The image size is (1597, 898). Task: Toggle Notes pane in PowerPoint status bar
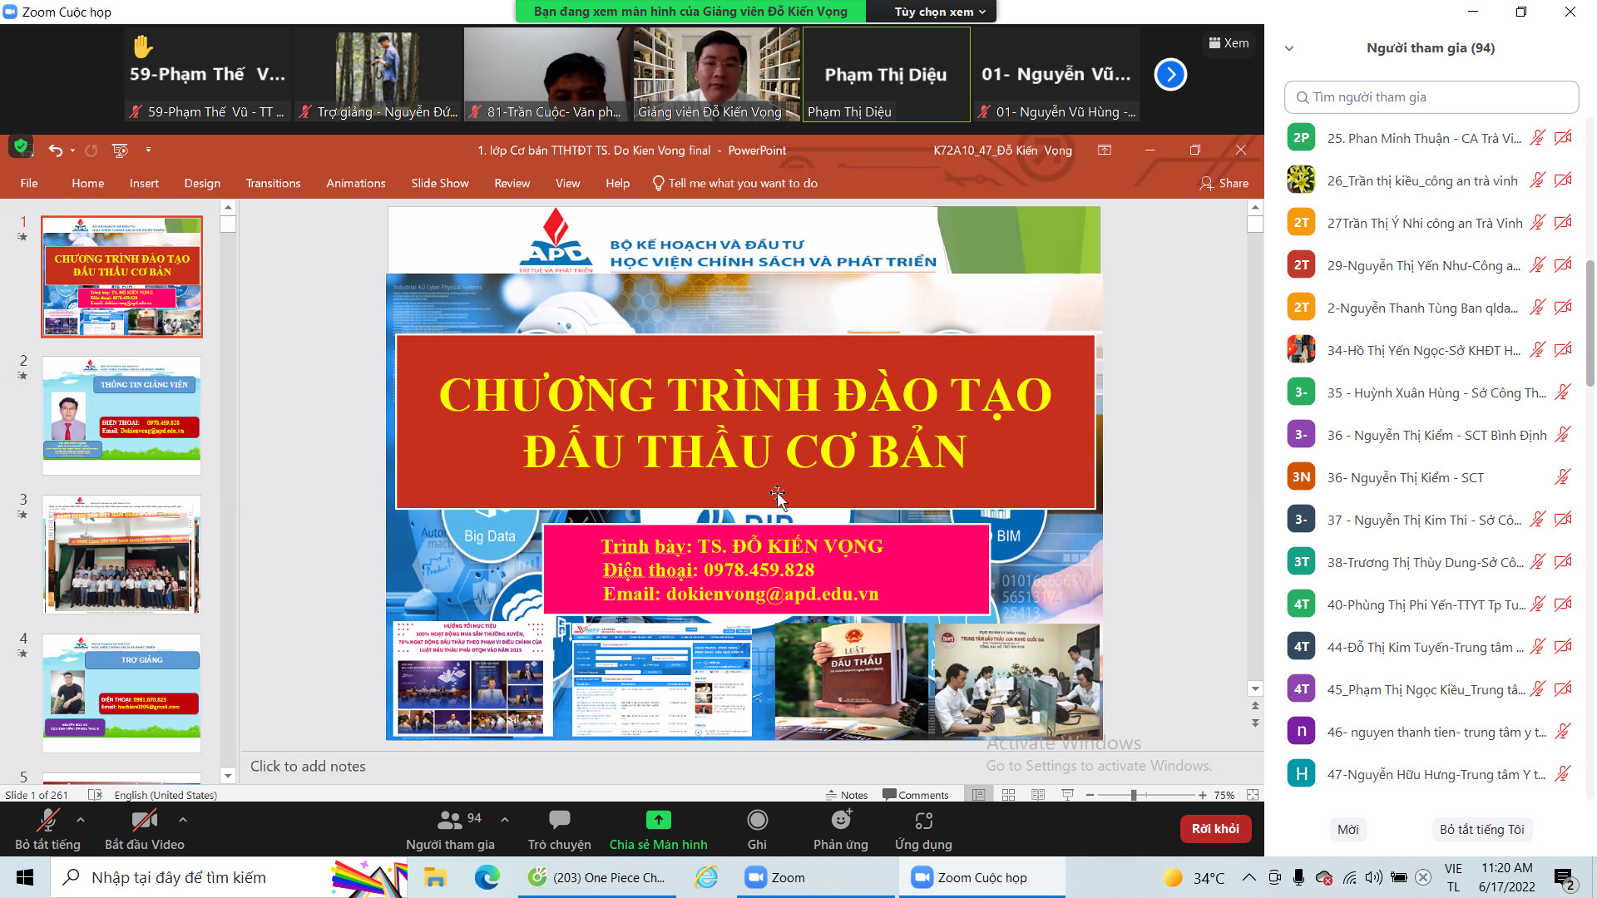pos(847,795)
